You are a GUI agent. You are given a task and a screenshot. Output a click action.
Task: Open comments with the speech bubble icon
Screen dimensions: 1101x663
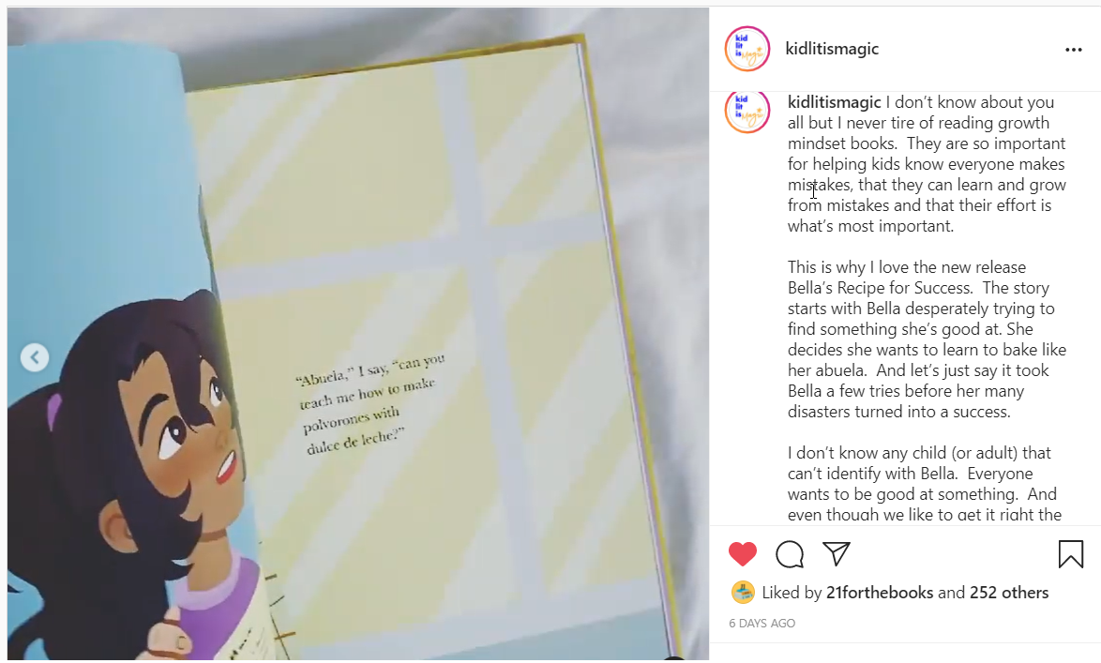(790, 554)
